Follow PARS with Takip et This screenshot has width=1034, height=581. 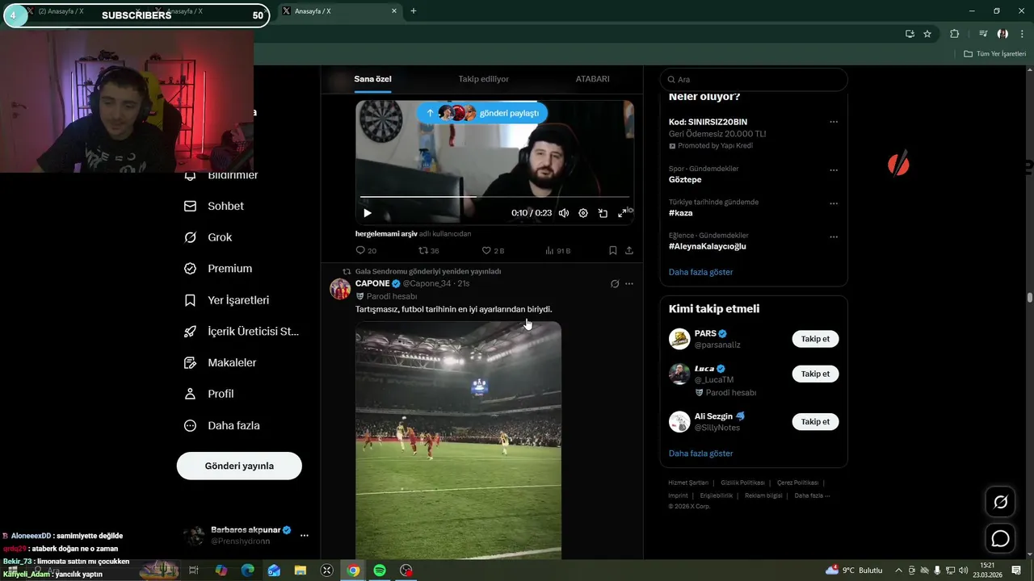(815, 339)
